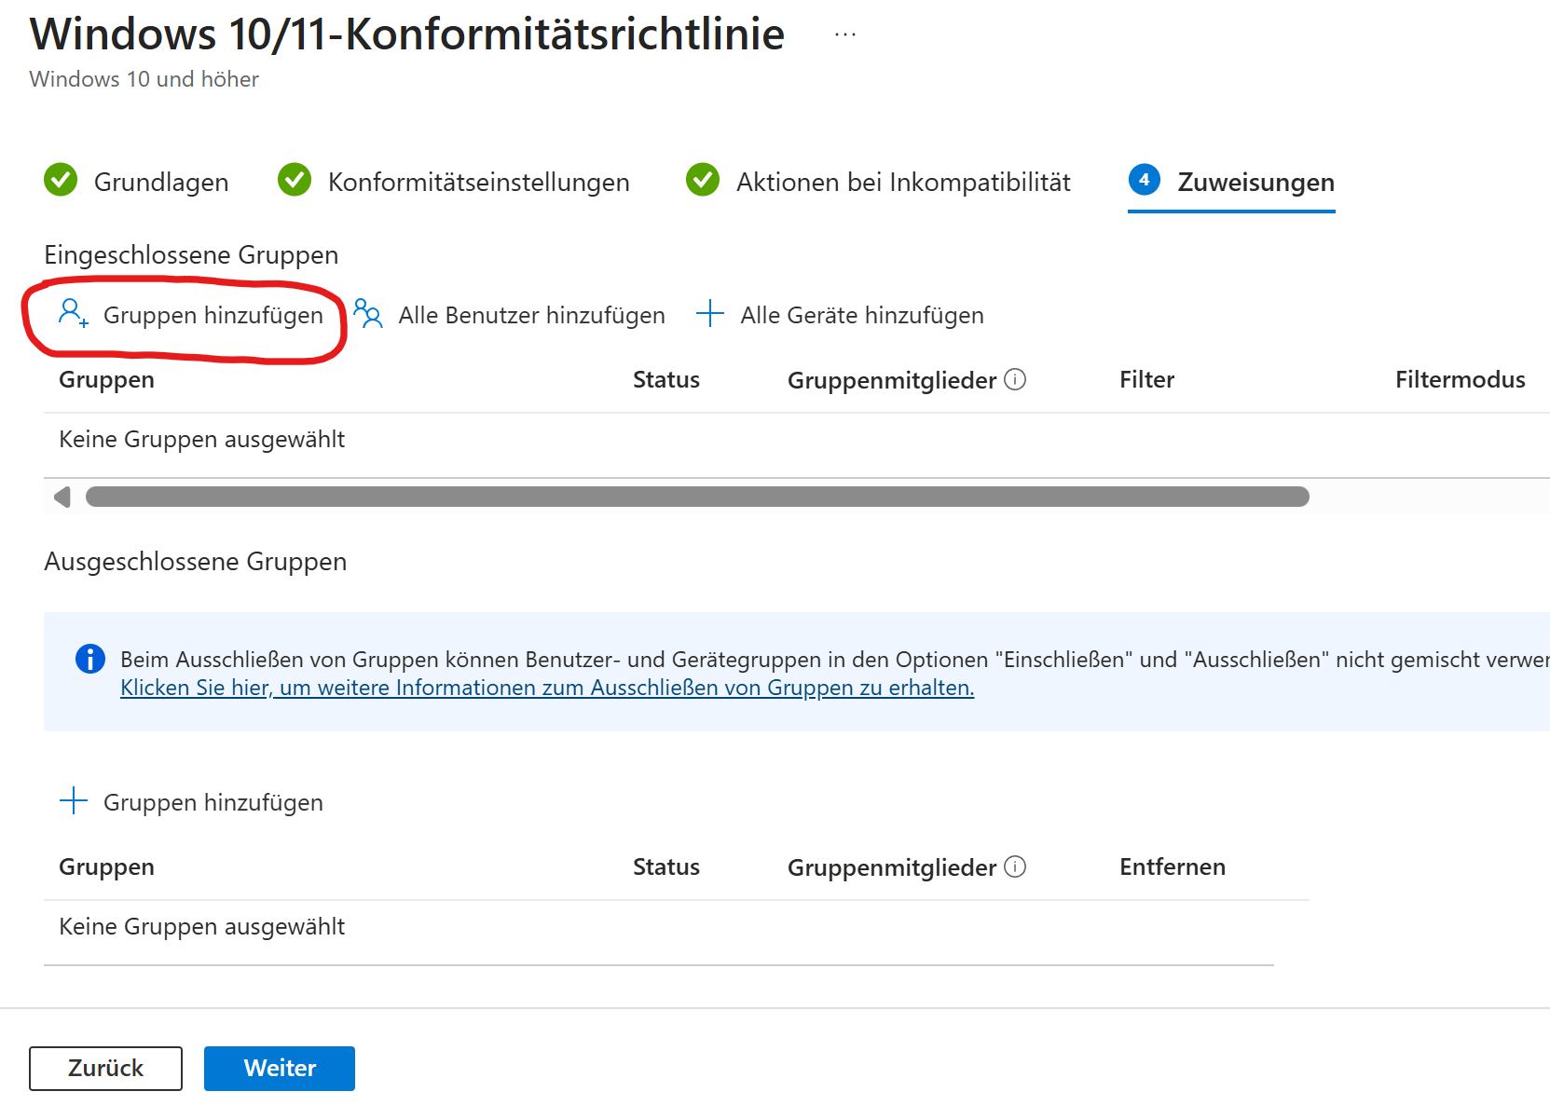1550x1105 pixels.
Task: Click the plus icon for Alle Geräte hinzufügen
Action: [709, 314]
